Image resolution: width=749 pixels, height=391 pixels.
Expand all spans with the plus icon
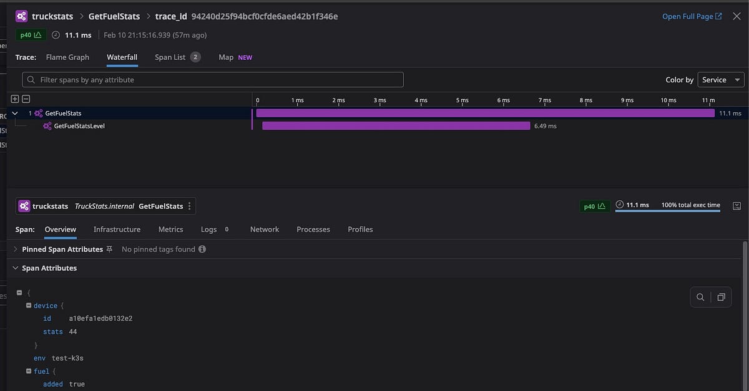(x=14, y=99)
